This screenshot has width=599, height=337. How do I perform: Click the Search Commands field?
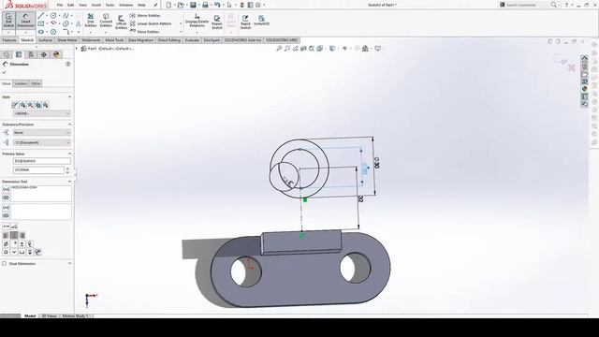[x=527, y=5]
